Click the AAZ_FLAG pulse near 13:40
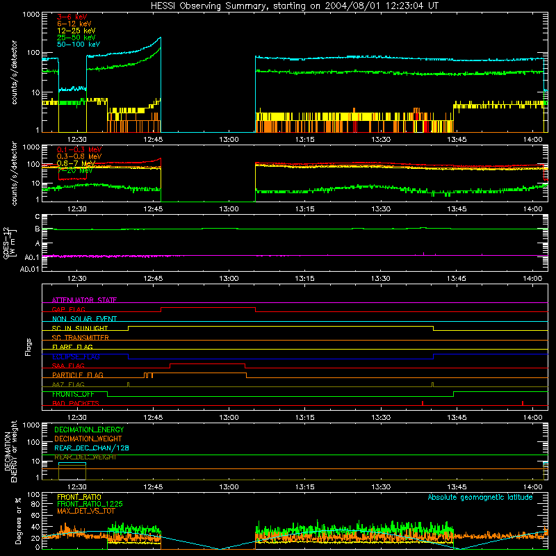 coord(432,384)
